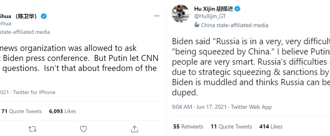Image resolution: width=330 pixels, height=136 pixels.
Task: Click verified badge next to 陈卫华
Action: [44, 16]
